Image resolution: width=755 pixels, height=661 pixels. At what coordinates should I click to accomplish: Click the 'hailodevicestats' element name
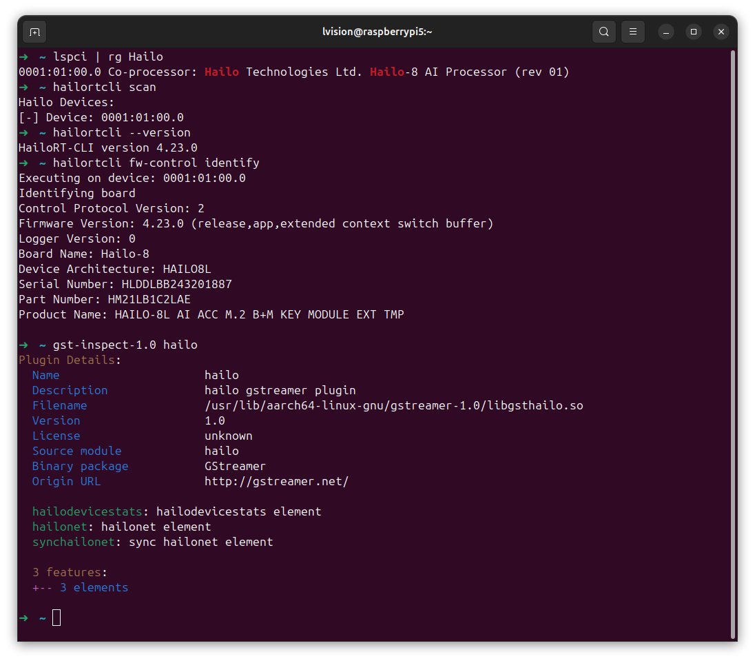point(87,512)
